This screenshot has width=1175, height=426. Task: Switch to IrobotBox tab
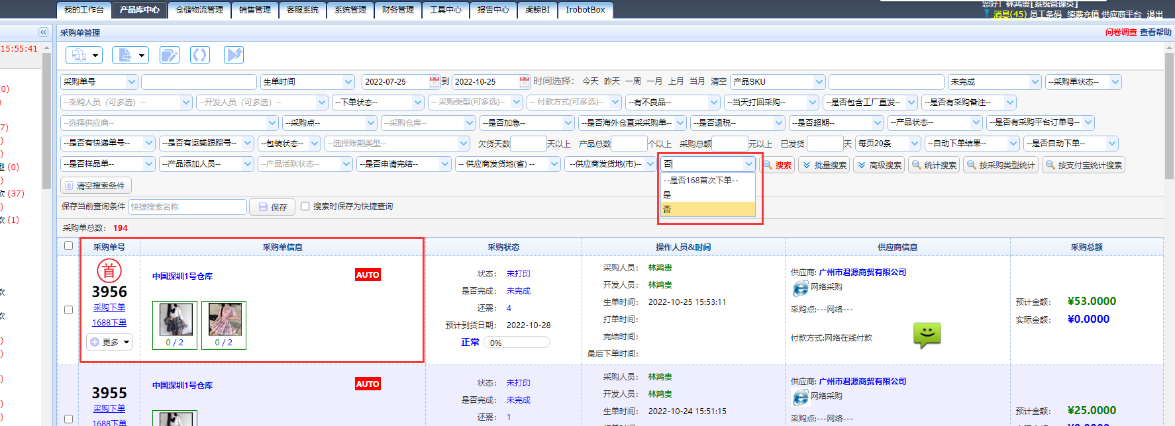(x=586, y=10)
